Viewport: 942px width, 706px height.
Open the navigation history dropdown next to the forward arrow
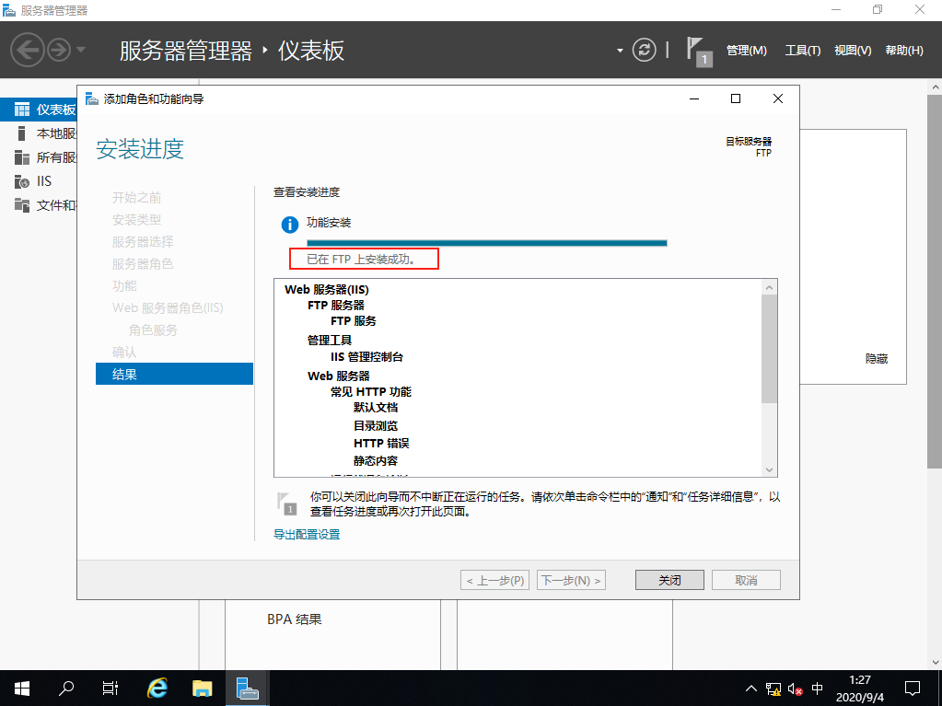(81, 50)
